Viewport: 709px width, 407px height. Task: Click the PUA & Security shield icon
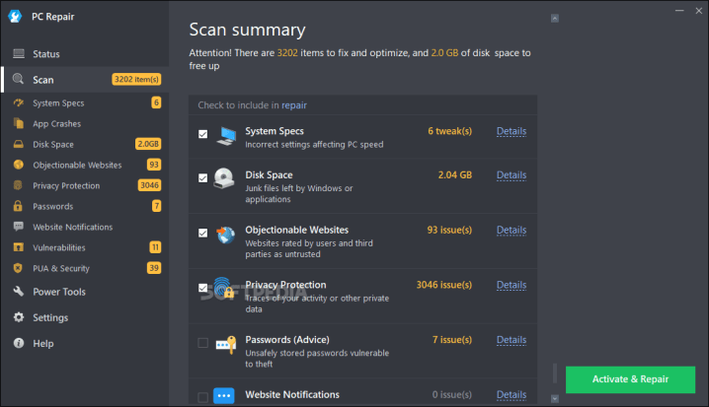click(x=18, y=268)
